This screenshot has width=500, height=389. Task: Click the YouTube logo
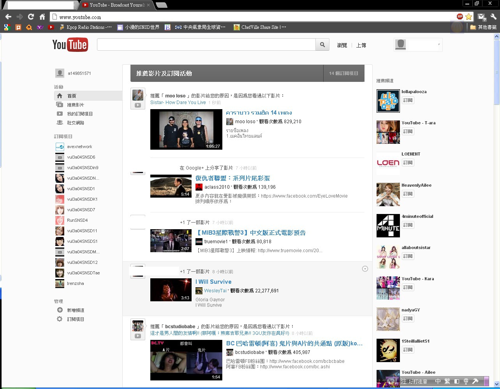tap(70, 45)
